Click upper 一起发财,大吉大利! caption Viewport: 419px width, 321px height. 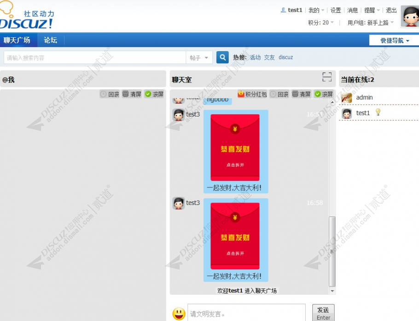234,187
